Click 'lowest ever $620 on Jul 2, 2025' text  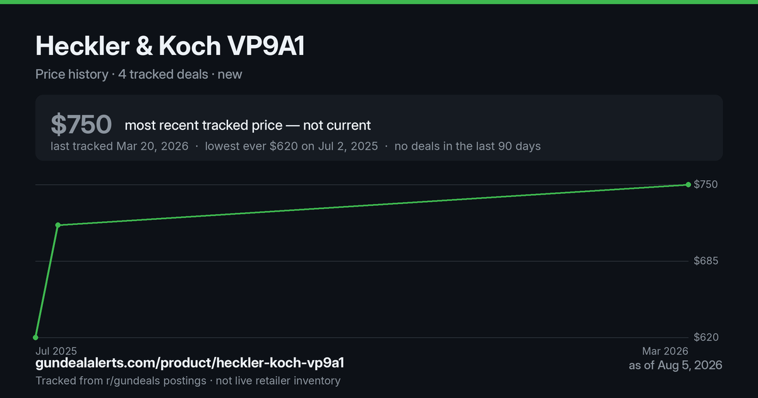click(291, 146)
